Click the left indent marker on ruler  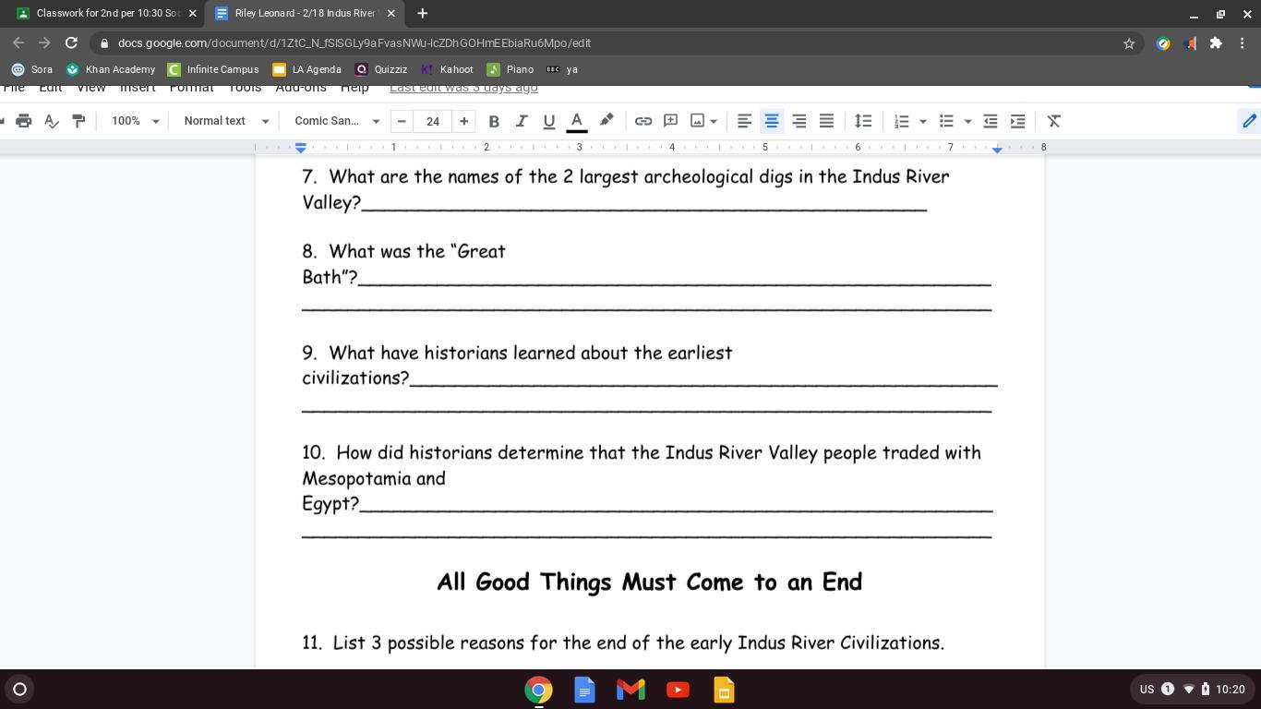point(301,148)
